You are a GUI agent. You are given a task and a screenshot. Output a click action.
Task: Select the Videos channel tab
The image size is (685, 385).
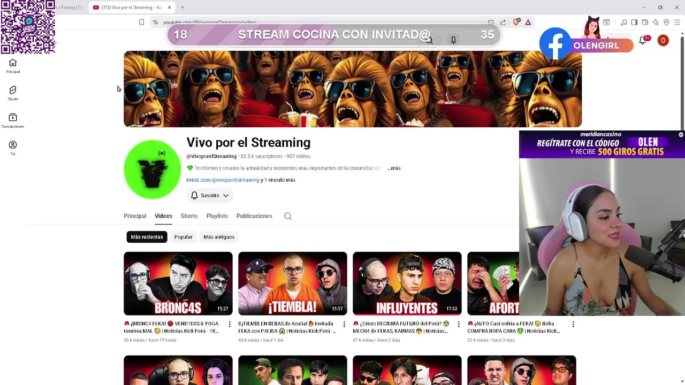coord(163,216)
